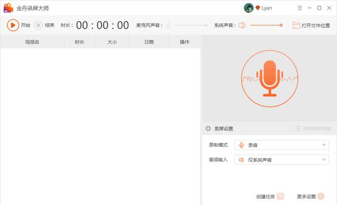The height and width of the screenshot is (205, 337).
Task: Click the speaker icon in 音频输入 field
Action: (241, 160)
